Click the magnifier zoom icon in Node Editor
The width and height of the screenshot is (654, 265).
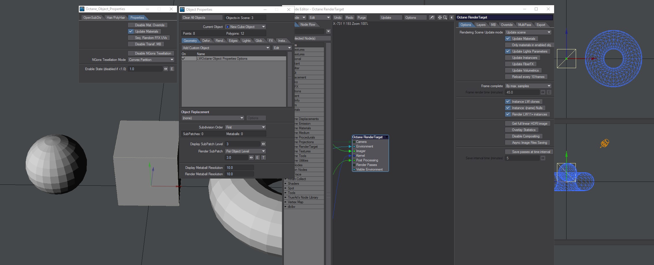point(445,18)
